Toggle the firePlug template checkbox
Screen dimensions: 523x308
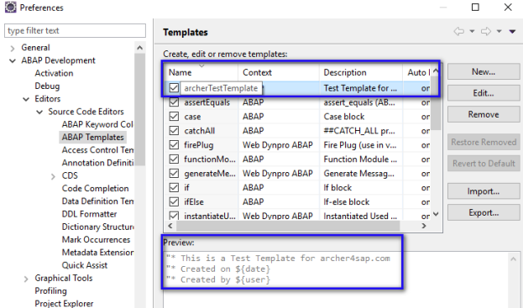pyautogui.click(x=174, y=145)
